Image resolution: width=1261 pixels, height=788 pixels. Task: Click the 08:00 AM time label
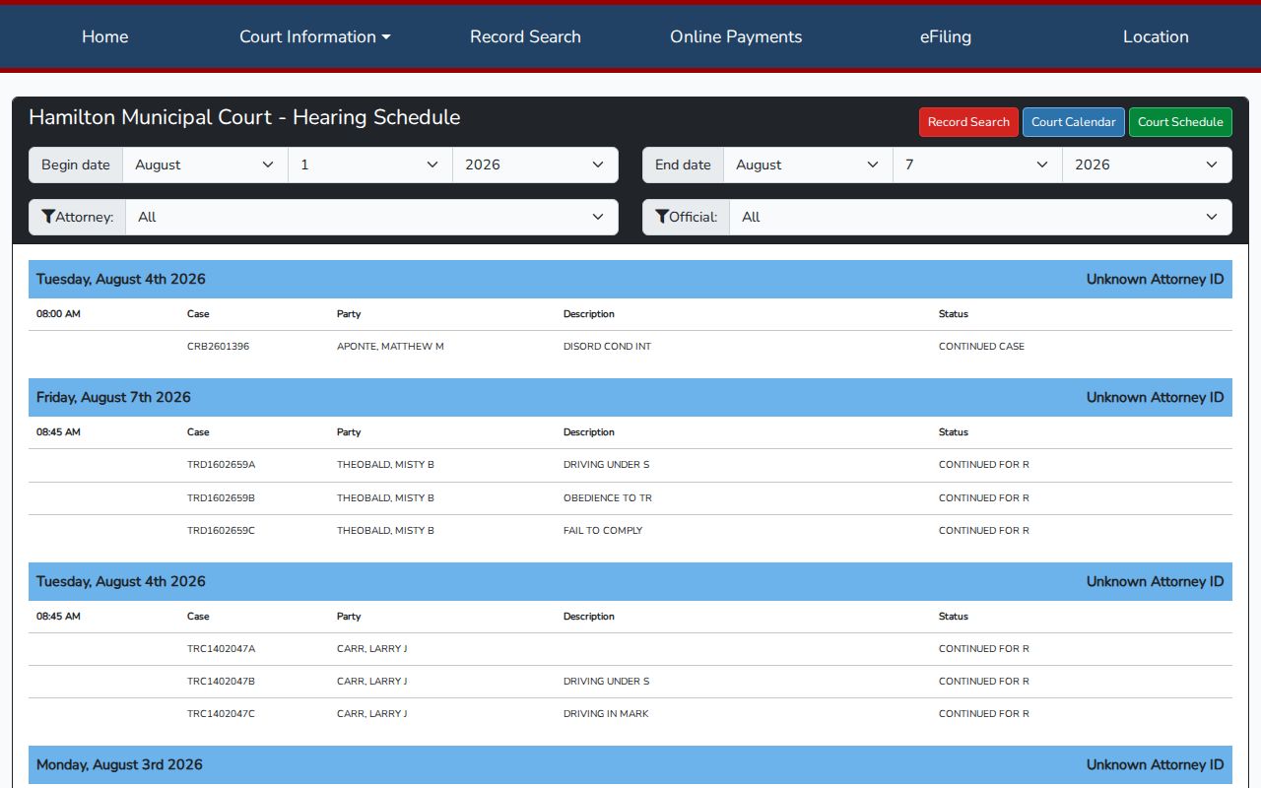tap(58, 314)
